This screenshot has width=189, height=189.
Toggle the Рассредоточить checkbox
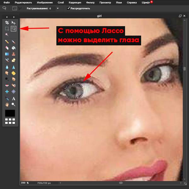68,8
